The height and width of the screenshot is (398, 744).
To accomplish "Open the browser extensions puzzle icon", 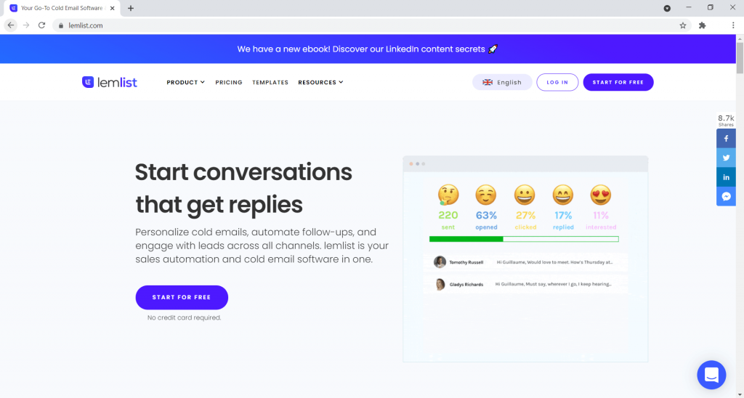I will (702, 25).
